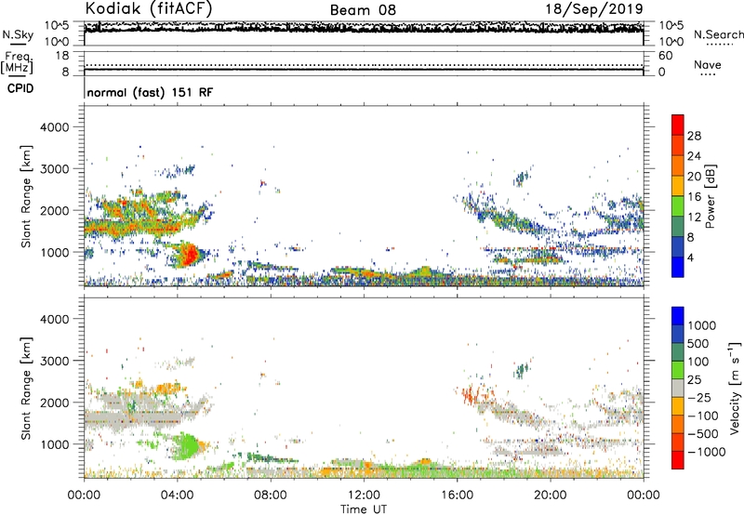Click the red top of power colorbar
744x515 pixels.
678,125
